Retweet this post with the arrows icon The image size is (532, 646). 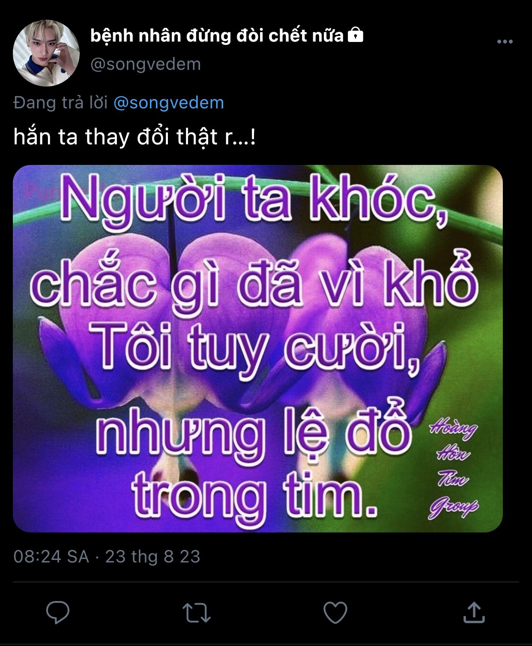click(x=197, y=613)
